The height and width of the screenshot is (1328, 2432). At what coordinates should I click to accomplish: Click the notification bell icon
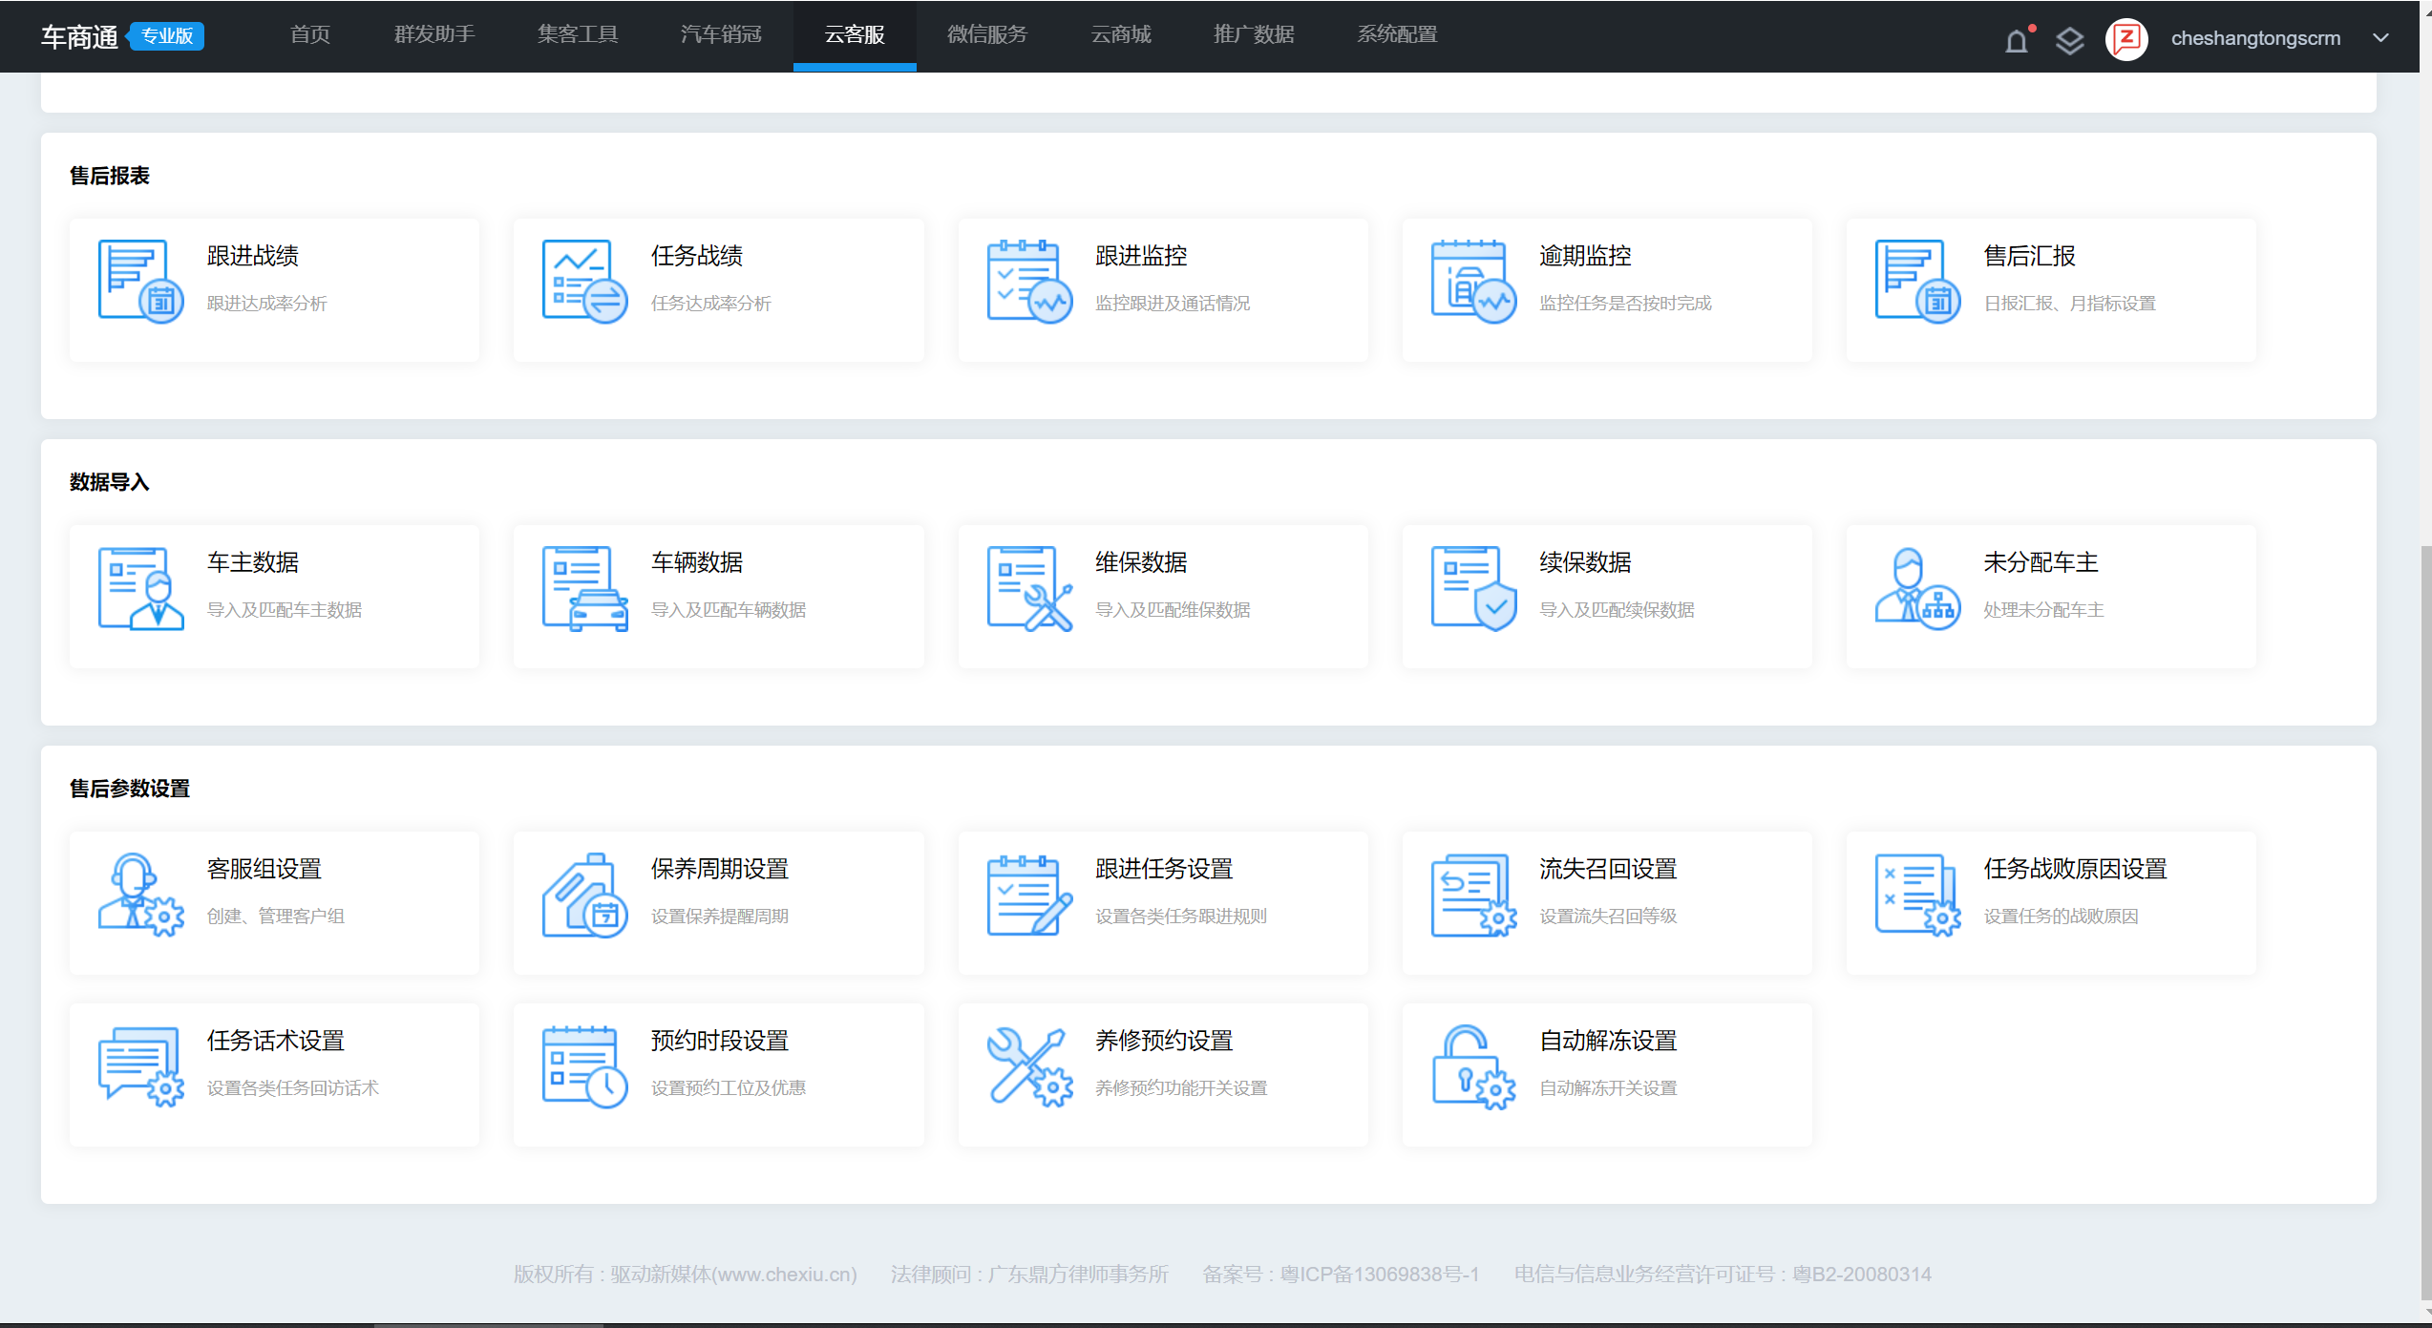coord(2016,40)
